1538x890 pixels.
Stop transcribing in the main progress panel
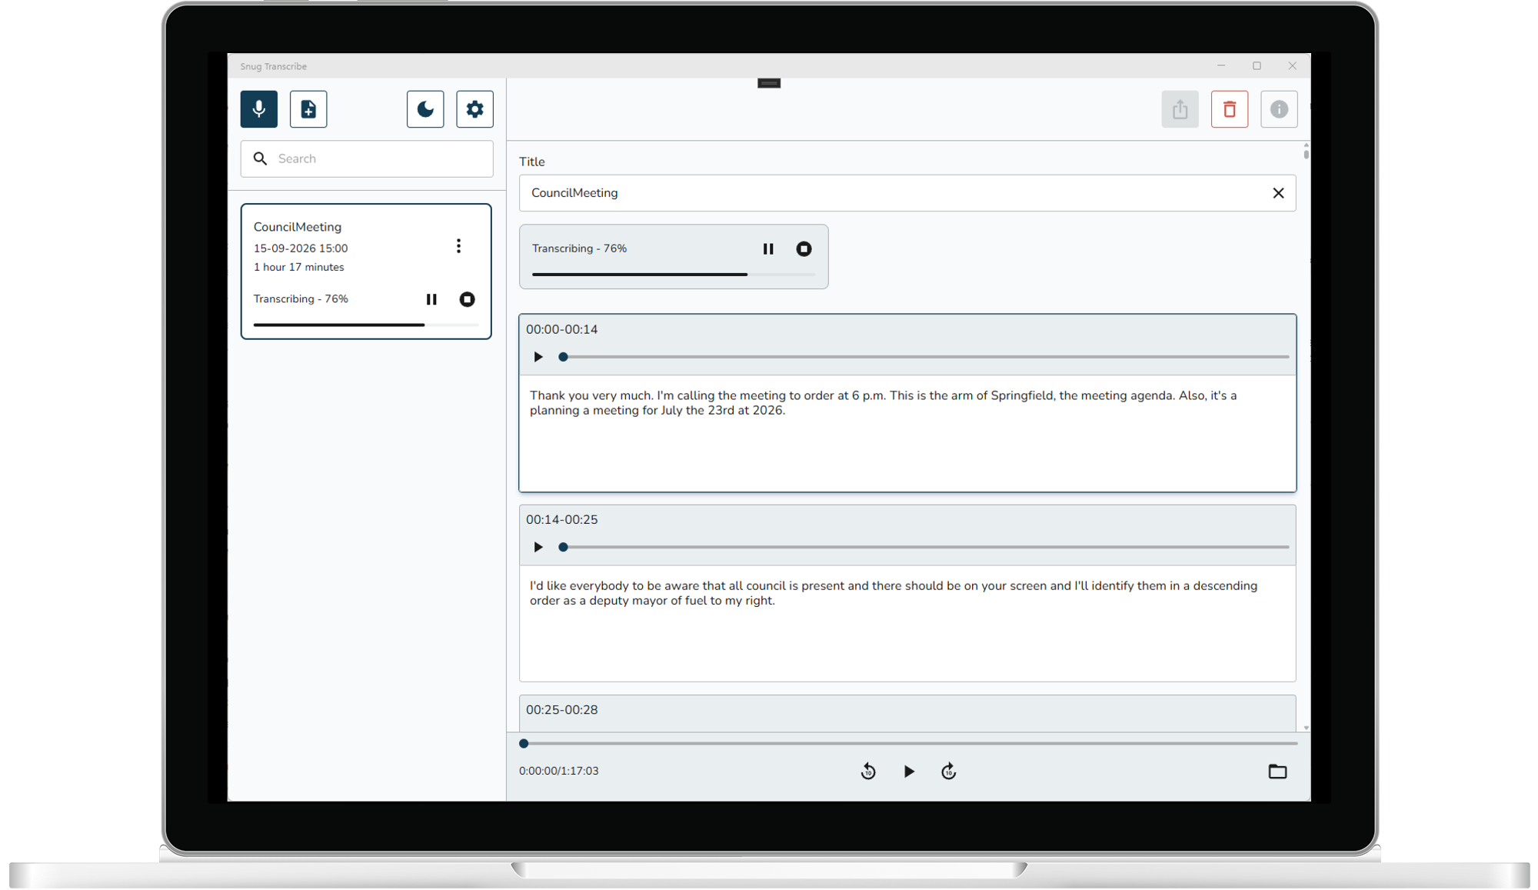pos(804,248)
